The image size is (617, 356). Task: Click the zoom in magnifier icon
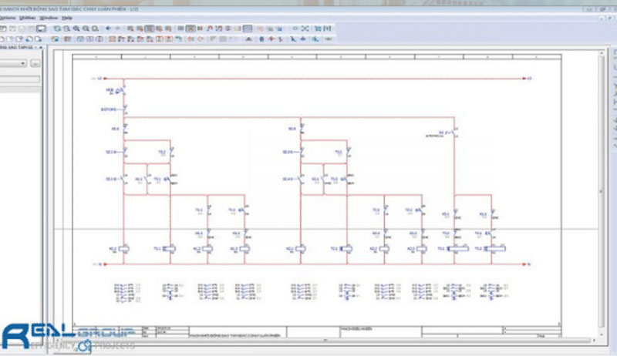point(76,29)
